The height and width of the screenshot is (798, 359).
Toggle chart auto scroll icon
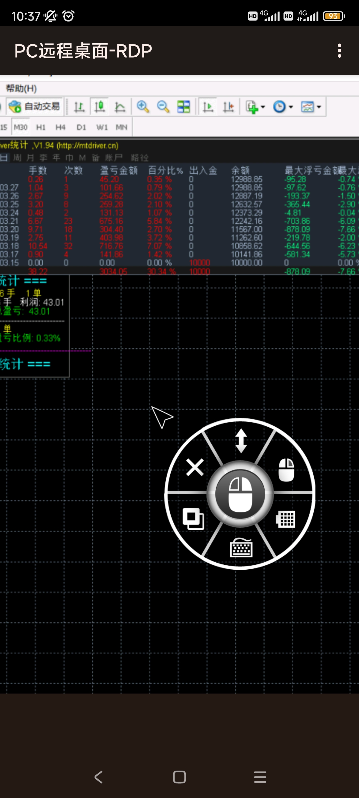[208, 107]
